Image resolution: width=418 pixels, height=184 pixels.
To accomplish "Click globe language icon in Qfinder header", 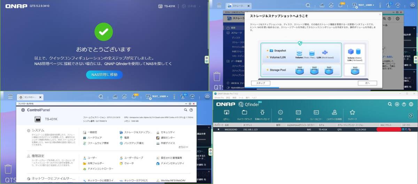I will tap(411, 104).
